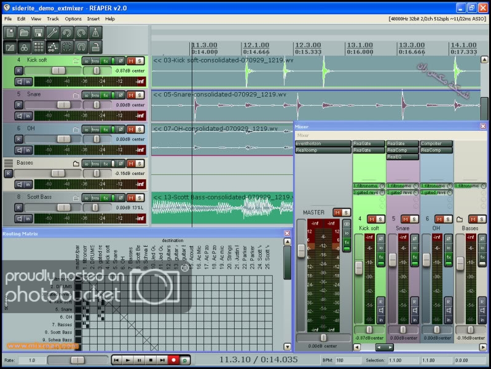This screenshot has height=369, width=491.
Task: Click Kick soft input monitor speaker icon
Action: [x=20, y=82]
